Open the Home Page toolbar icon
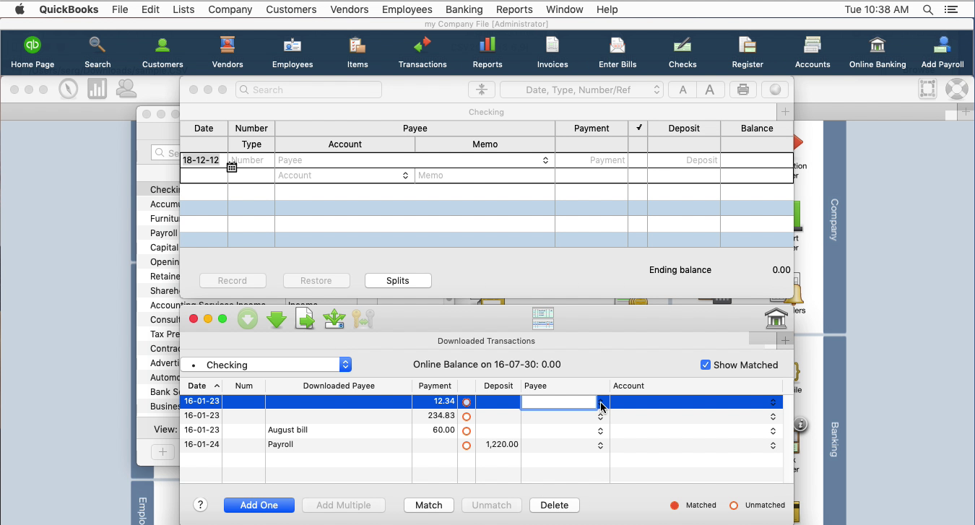Viewport: 975px width, 525px height. (x=32, y=52)
